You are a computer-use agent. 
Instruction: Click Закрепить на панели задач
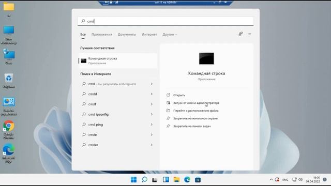pyautogui.click(x=192, y=126)
